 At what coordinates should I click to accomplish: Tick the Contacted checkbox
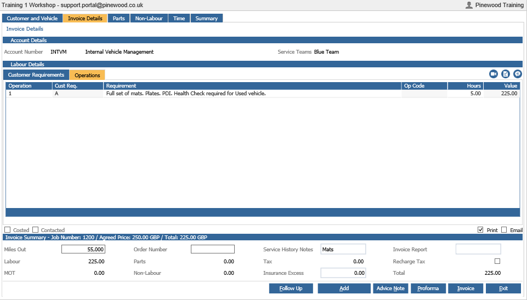click(x=35, y=230)
